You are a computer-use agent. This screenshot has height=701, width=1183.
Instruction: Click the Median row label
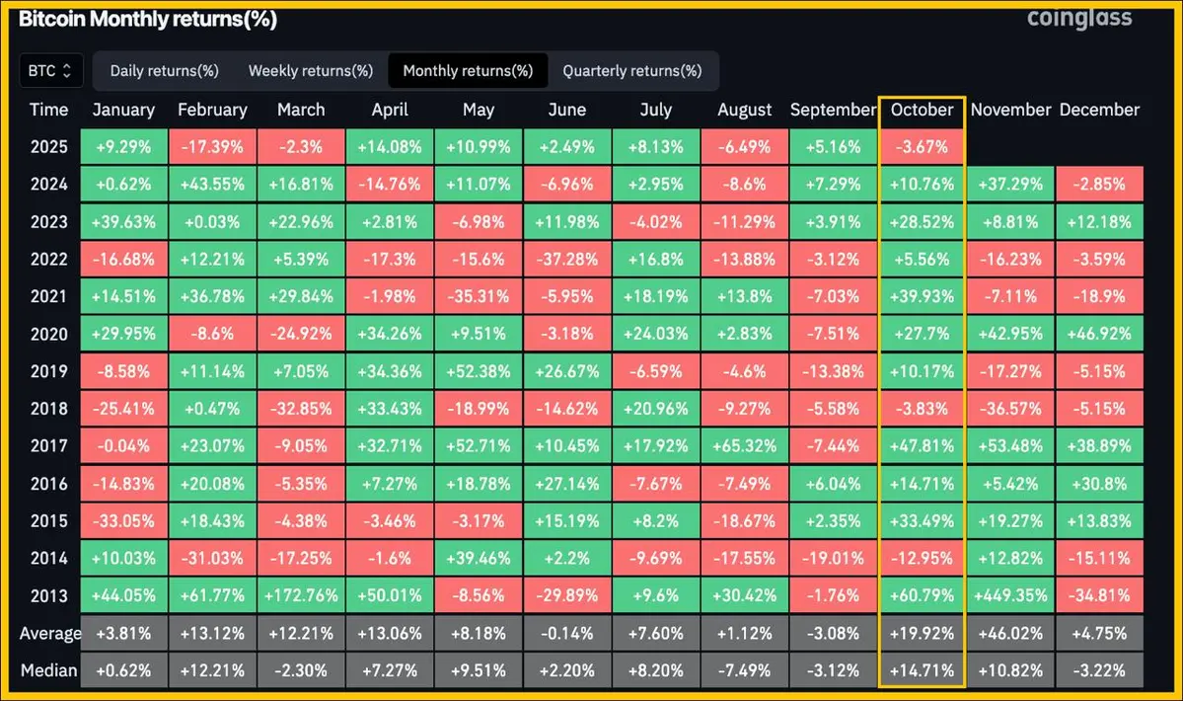click(49, 670)
